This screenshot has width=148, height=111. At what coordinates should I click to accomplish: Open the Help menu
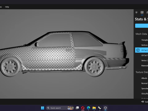click(x=7, y=7)
